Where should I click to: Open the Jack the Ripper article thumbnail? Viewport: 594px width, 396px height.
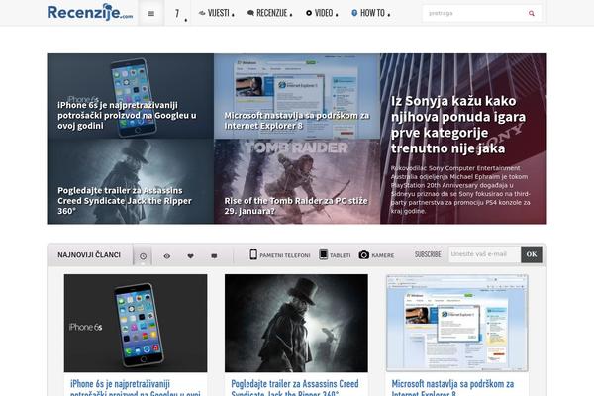(x=296, y=324)
